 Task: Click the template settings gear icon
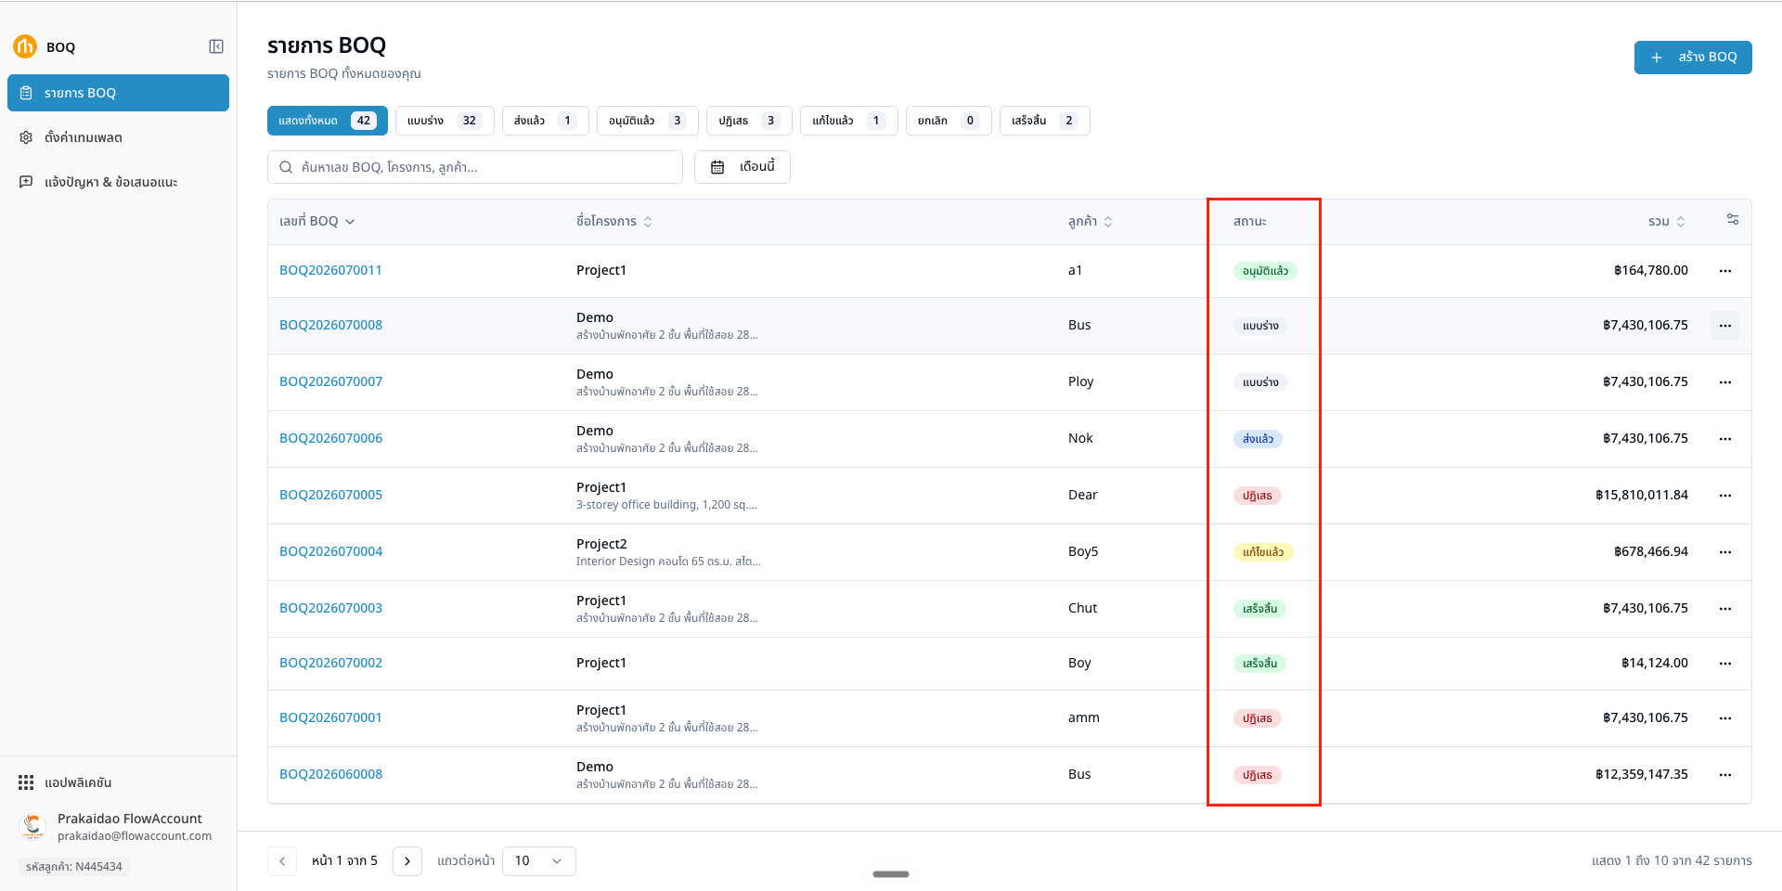pos(26,137)
